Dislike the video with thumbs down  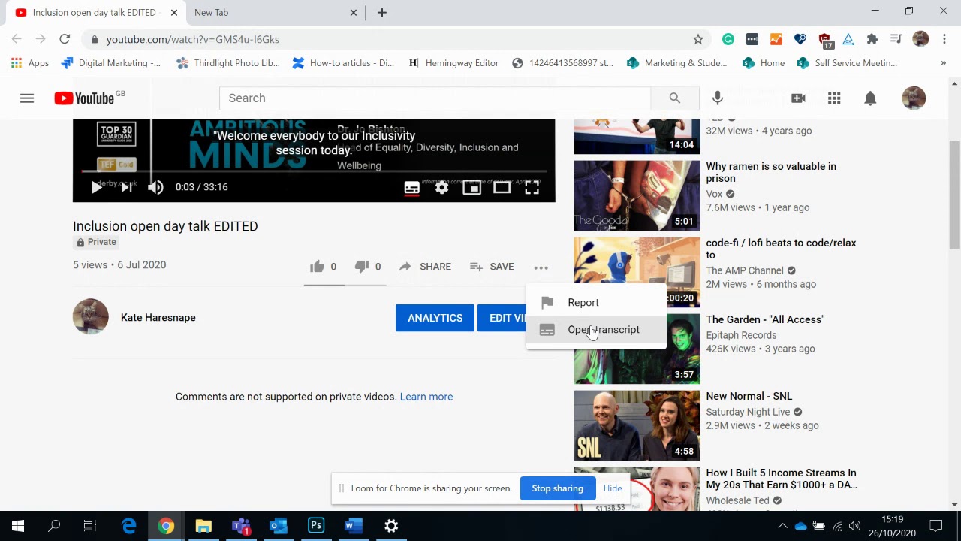pos(368,266)
